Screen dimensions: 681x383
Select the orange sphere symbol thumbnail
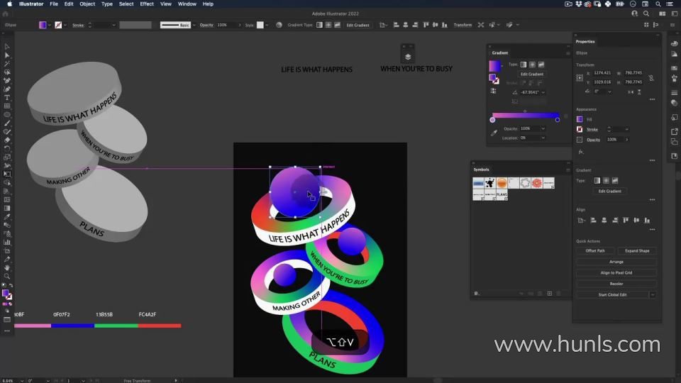pyautogui.click(x=502, y=183)
